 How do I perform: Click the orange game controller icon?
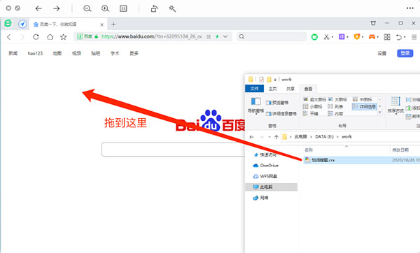[372, 37]
